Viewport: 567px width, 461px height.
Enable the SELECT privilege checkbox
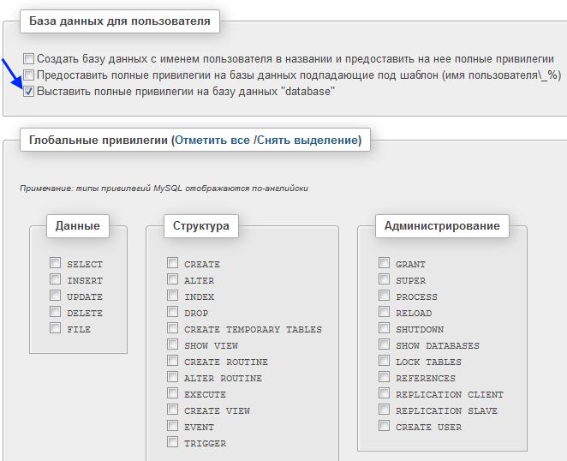tap(55, 263)
